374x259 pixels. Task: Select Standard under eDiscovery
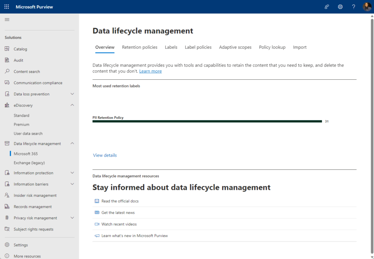coord(22,115)
